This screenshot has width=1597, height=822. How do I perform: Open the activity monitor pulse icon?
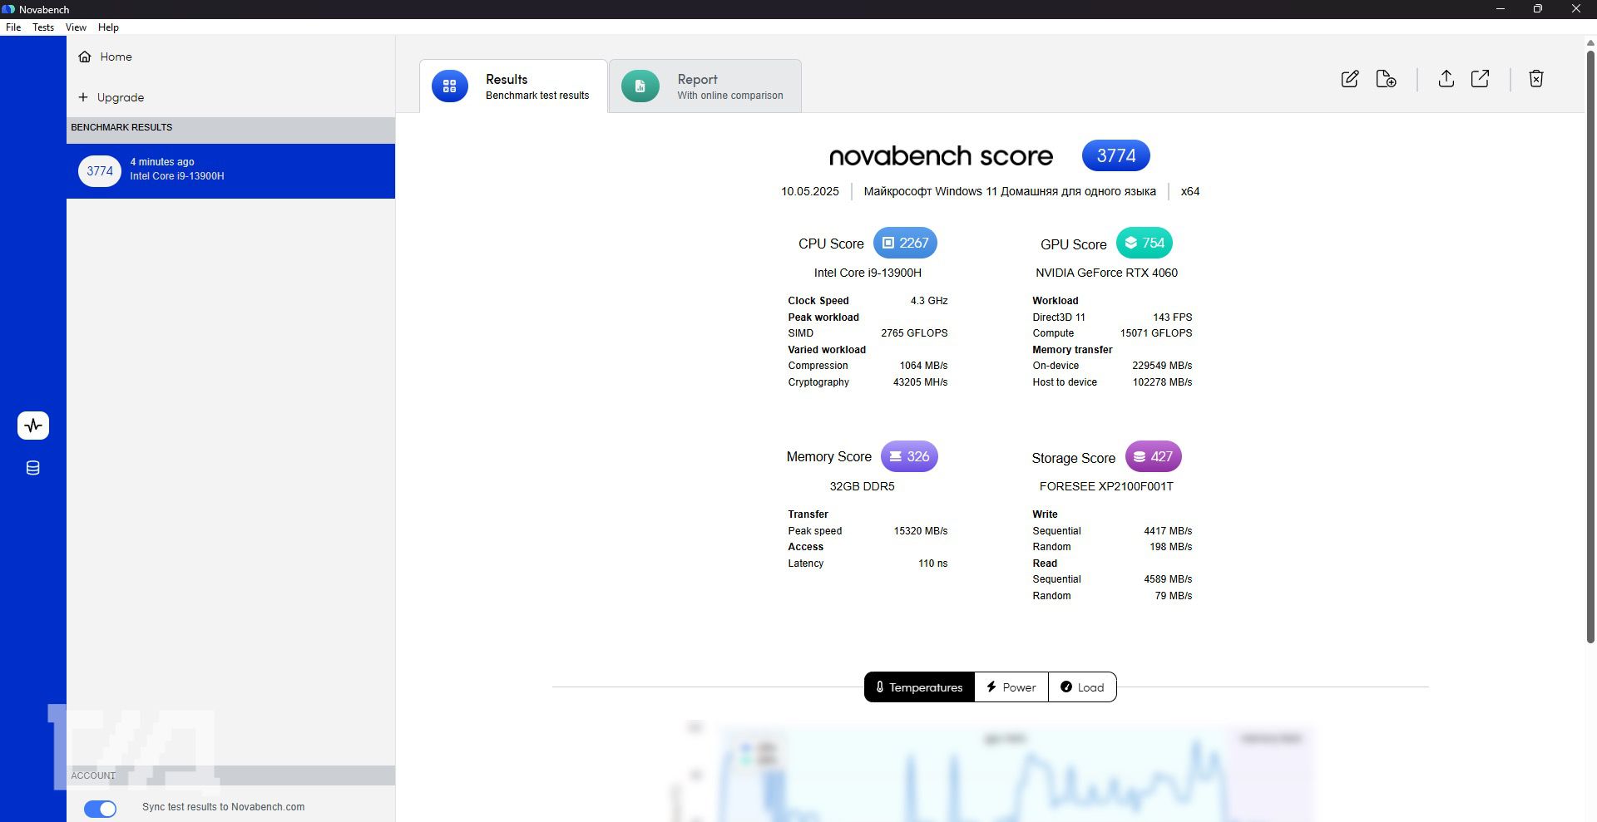[x=33, y=426]
